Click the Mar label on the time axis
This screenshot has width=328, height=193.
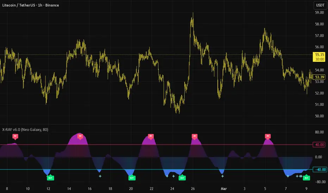pos(223,189)
